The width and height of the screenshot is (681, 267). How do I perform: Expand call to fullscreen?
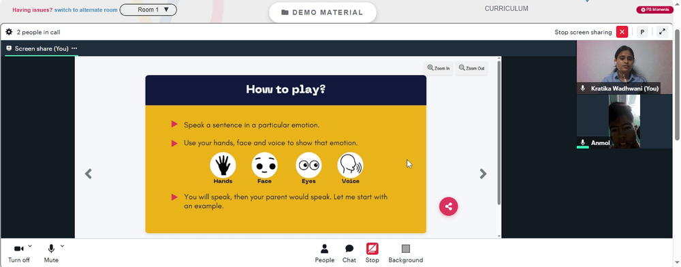coord(662,32)
